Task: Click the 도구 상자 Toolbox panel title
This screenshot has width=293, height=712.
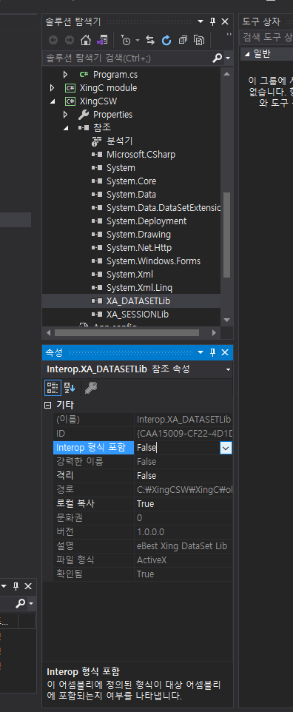Action: [x=262, y=21]
